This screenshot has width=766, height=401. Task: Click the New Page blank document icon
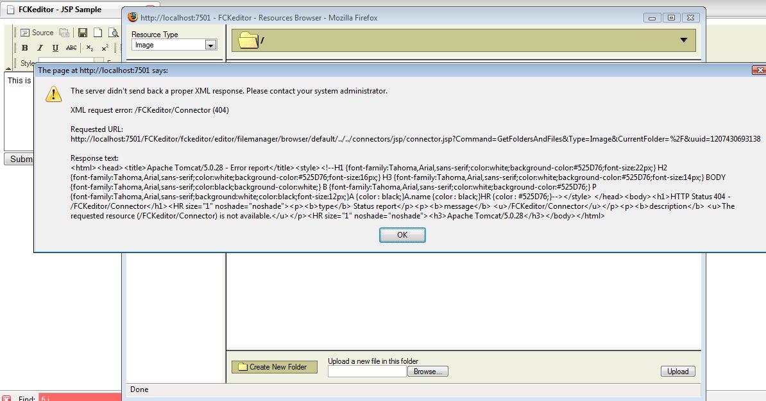(98, 33)
